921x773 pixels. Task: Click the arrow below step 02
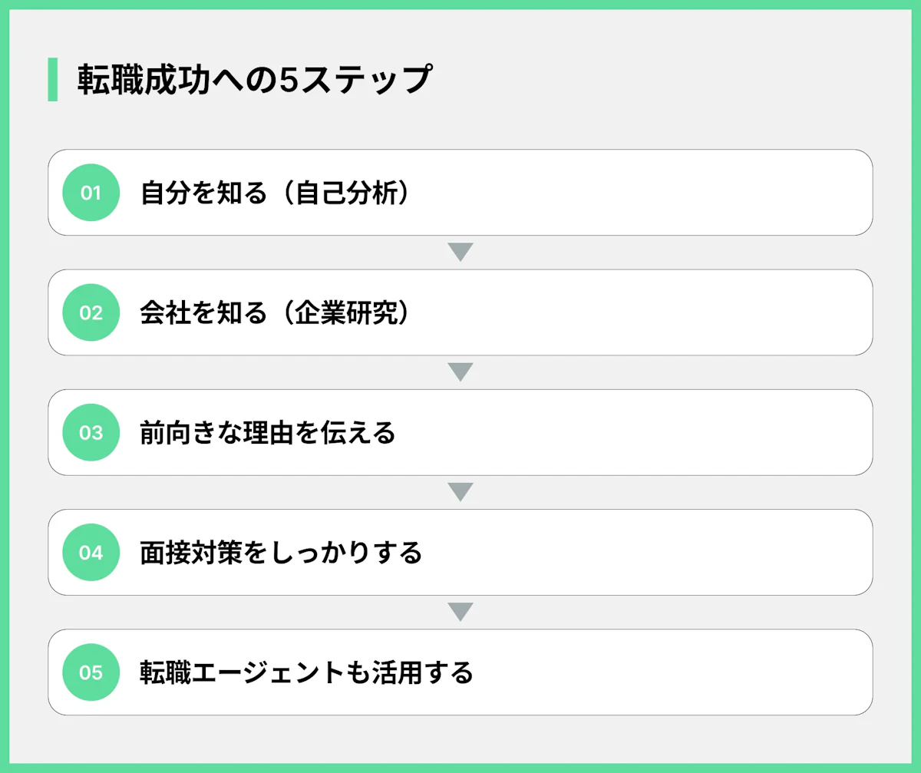460,372
